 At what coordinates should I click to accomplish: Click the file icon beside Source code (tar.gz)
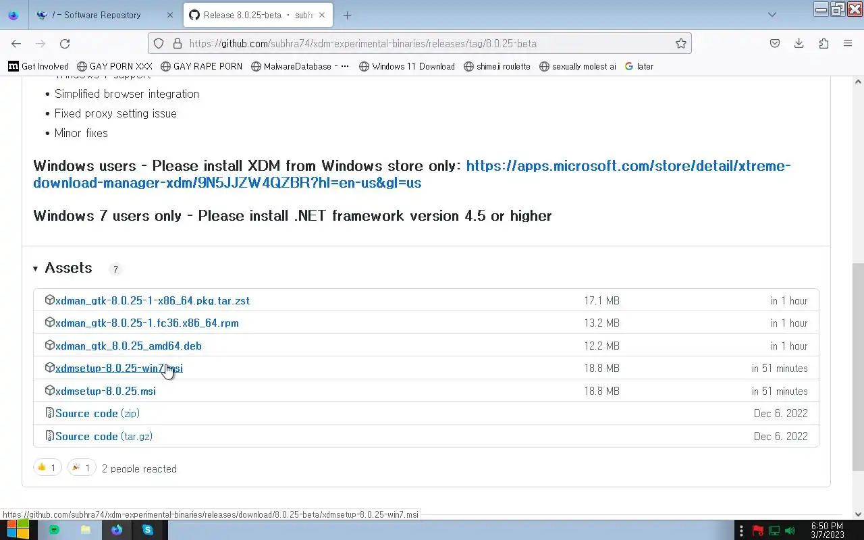click(x=49, y=435)
